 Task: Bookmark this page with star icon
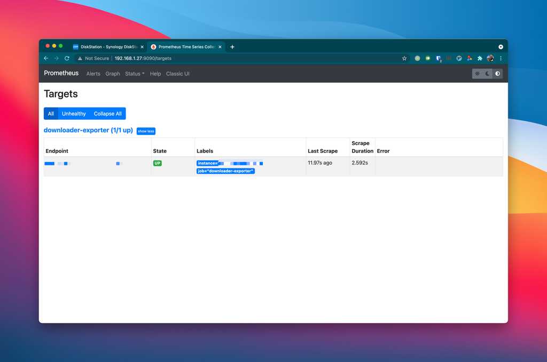(x=404, y=58)
